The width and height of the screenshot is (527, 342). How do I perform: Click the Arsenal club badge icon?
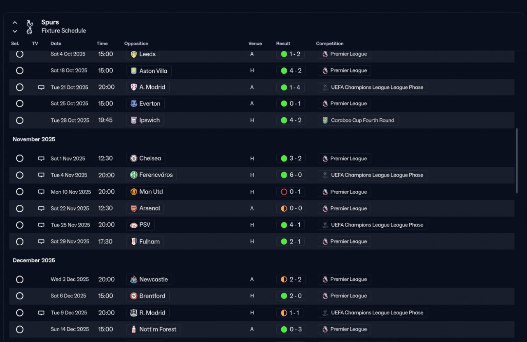coord(134,208)
